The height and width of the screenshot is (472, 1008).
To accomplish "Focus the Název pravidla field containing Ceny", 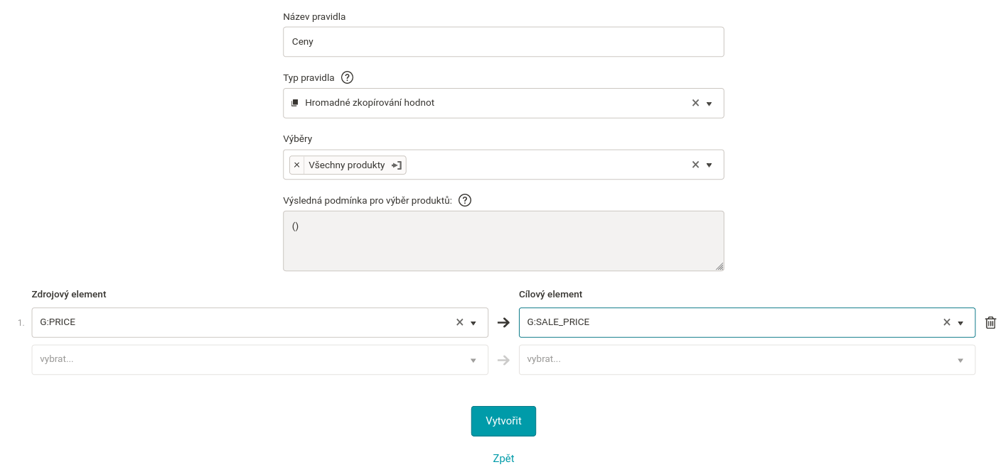I will [503, 42].
